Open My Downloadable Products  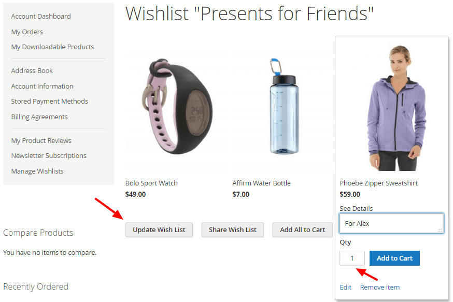click(52, 47)
